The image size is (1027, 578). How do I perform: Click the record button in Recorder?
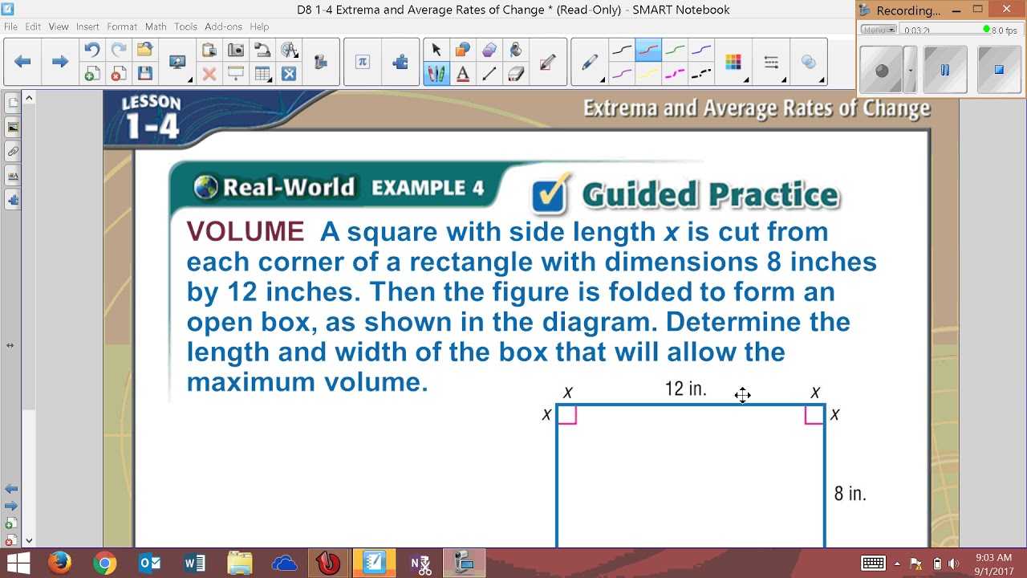pos(882,70)
